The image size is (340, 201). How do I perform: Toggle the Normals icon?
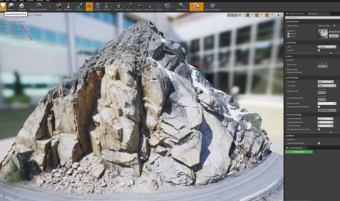[x=129, y=7]
